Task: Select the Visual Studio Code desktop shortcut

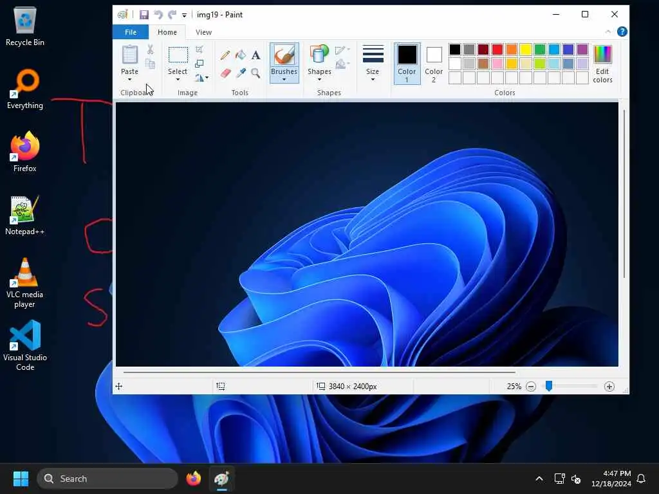Action: [x=25, y=345]
